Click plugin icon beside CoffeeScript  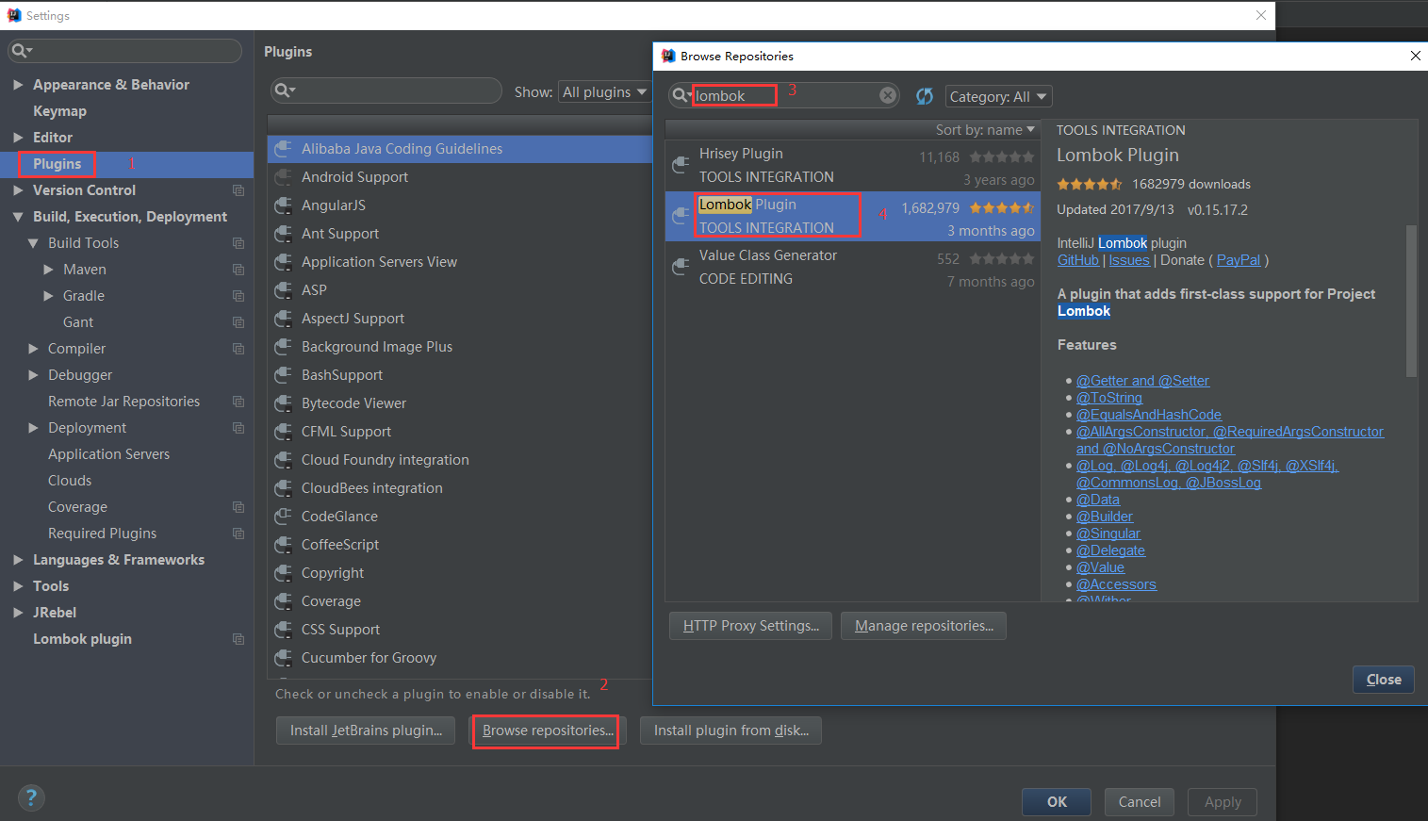[x=283, y=545]
